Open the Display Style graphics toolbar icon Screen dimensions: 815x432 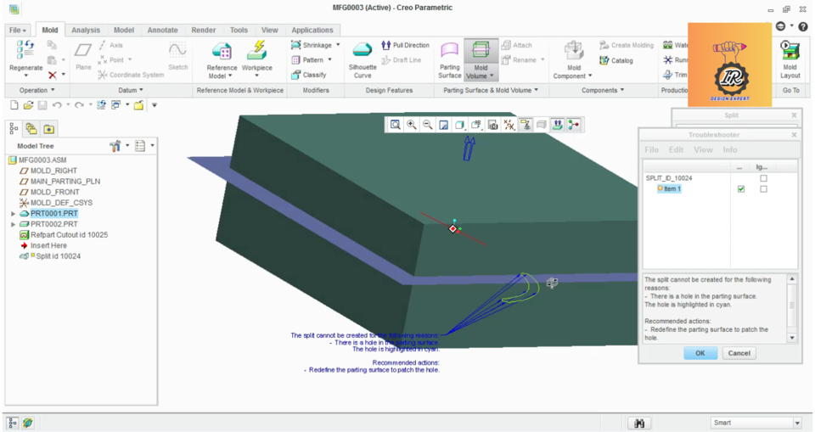(460, 125)
